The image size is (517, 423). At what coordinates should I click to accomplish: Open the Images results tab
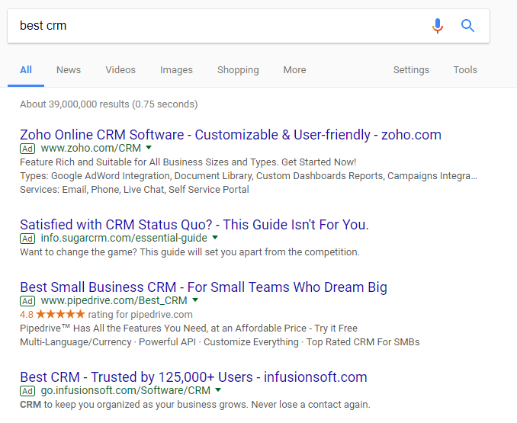(x=176, y=70)
